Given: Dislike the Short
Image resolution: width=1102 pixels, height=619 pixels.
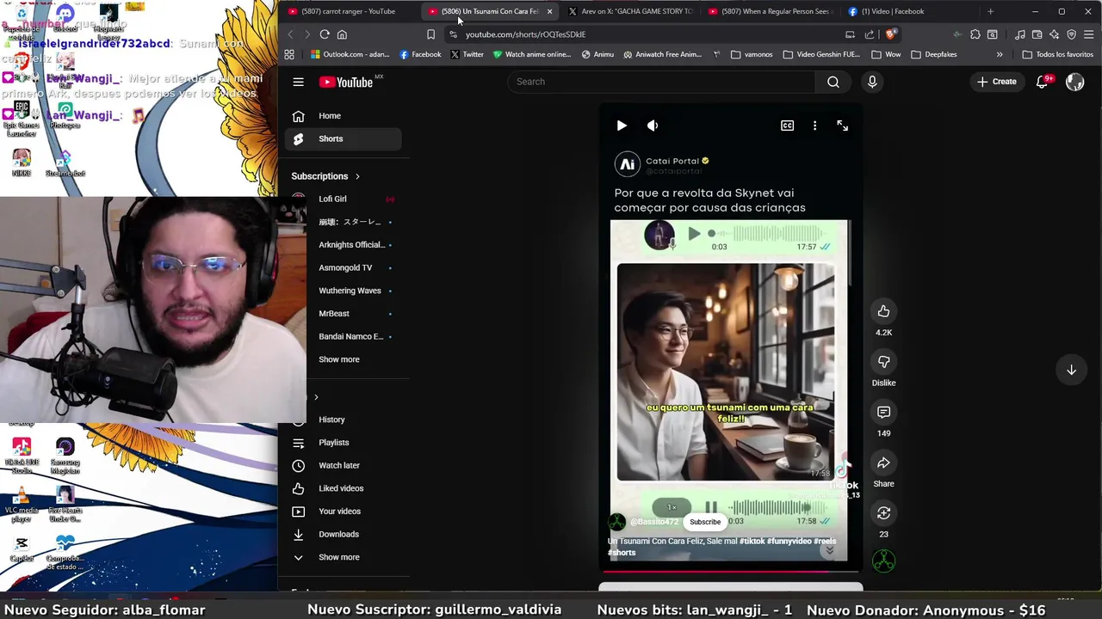Looking at the screenshot, I should pyautogui.click(x=883, y=362).
